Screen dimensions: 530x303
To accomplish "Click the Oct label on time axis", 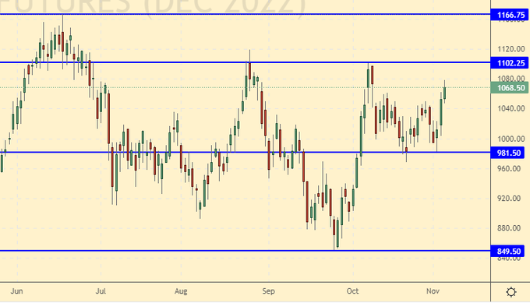I will click(352, 291).
